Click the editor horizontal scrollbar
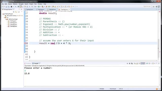Screen dimensions: 162x91 point(93,61)
